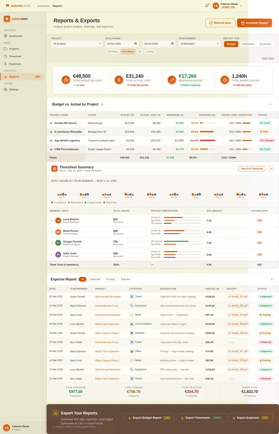Select the This Week date preset
This screenshot has width=279, height=434.
point(112,51)
